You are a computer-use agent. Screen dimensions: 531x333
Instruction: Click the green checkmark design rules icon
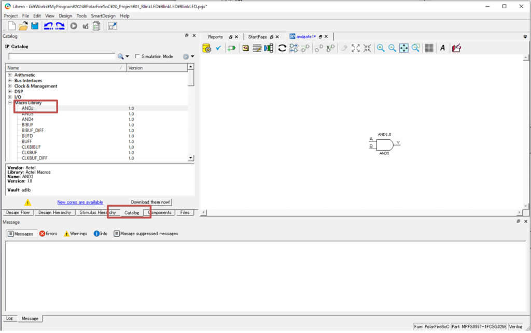tap(218, 48)
